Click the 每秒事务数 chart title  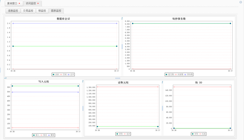[179, 19]
